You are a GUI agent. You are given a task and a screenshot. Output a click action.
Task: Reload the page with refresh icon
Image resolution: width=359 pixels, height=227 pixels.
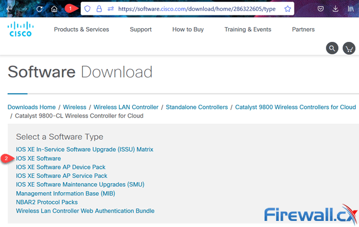pyautogui.click(x=39, y=9)
